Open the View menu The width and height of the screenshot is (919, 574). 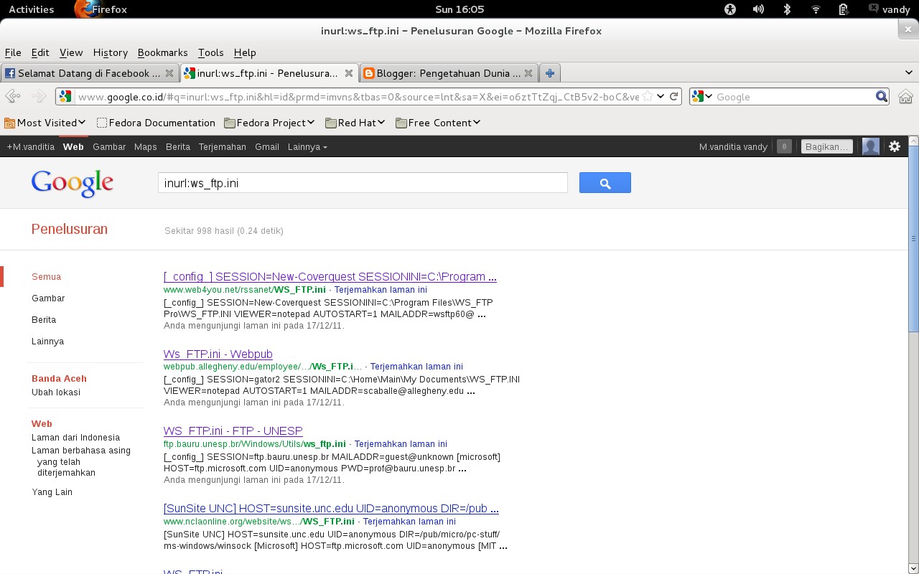coord(71,52)
